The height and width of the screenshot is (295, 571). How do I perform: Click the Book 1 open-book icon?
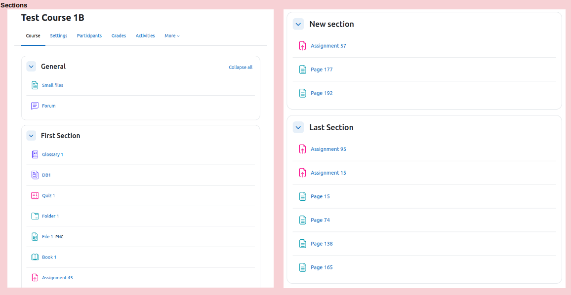point(35,257)
